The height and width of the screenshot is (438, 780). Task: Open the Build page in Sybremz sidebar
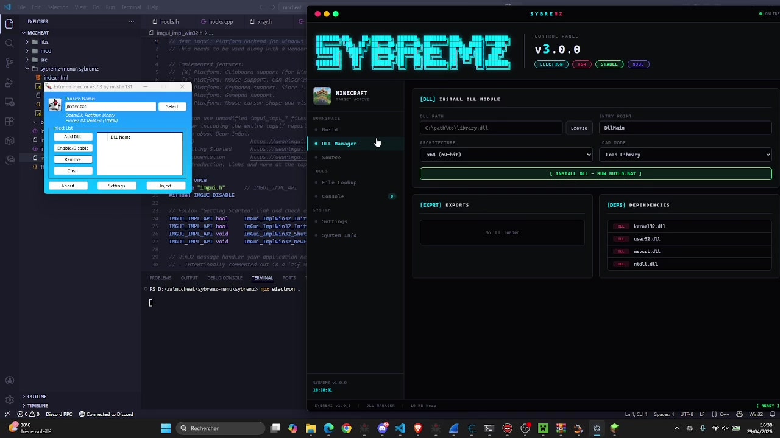[x=356, y=130]
